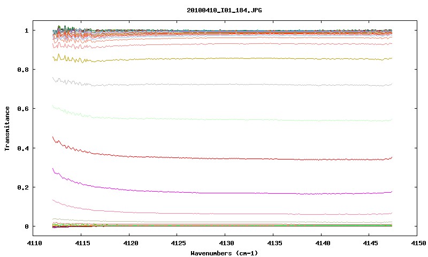Click the x-axis tick label 4135

point(274,243)
